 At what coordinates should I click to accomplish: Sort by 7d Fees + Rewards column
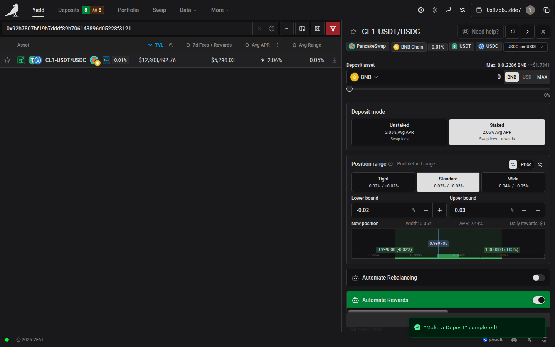[209, 45]
